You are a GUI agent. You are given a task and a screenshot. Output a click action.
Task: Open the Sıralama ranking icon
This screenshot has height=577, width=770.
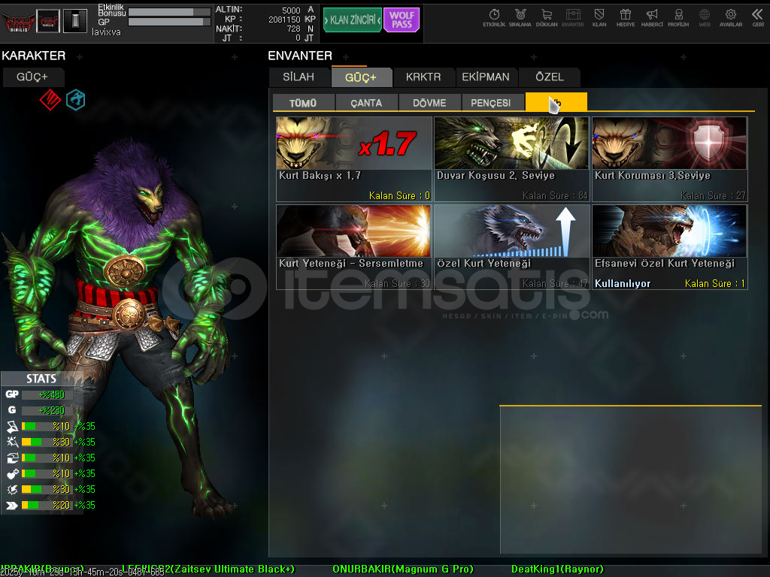coord(520,18)
